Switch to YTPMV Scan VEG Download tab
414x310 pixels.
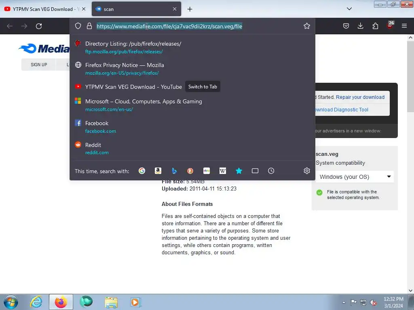(44, 9)
